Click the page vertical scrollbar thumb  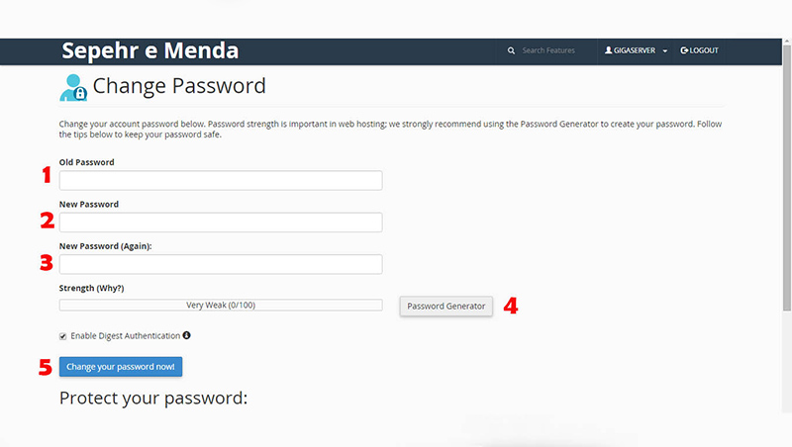point(787,178)
